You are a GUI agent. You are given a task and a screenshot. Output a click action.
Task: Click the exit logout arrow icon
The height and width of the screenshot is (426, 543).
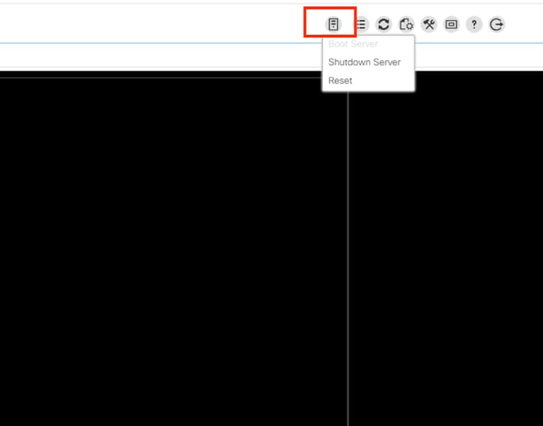click(x=496, y=25)
